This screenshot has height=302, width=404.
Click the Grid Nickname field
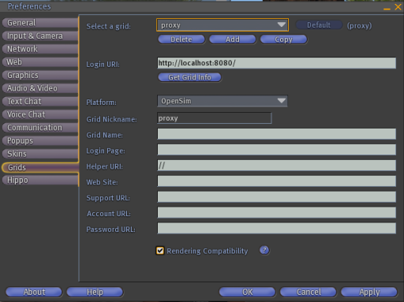215,118
